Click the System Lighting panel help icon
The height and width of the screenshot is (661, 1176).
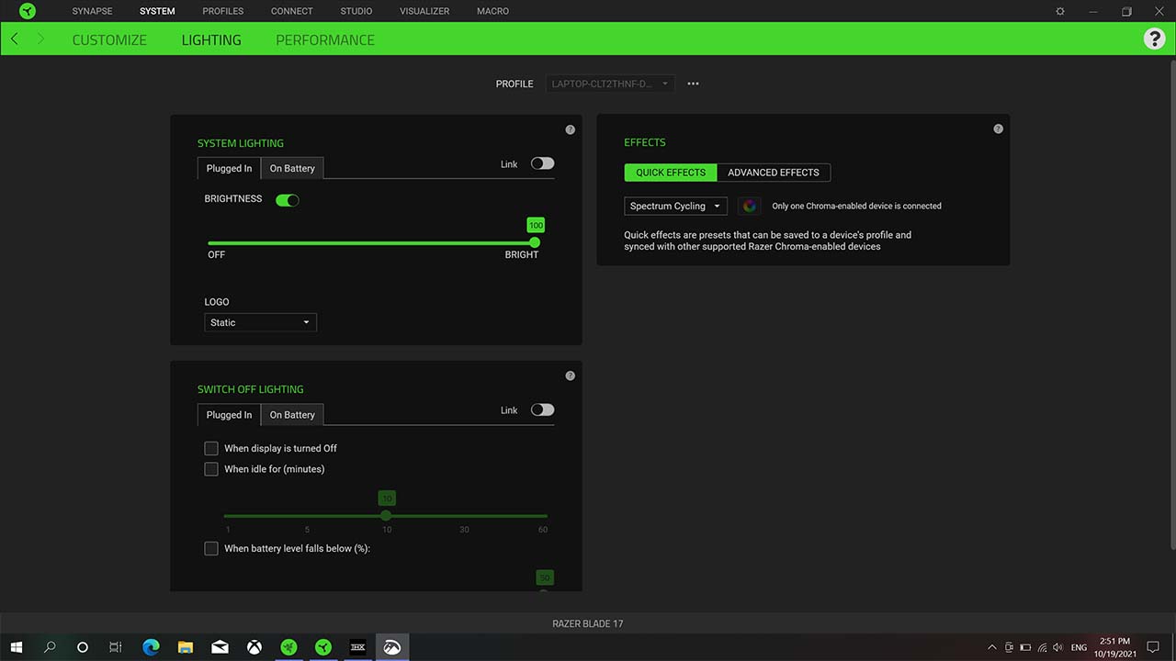pyautogui.click(x=570, y=130)
